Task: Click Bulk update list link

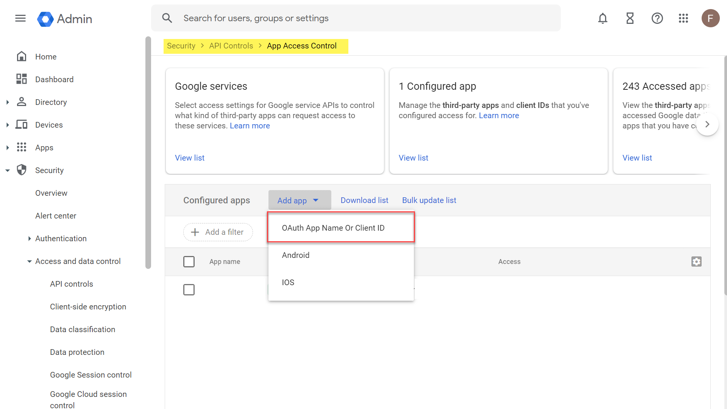Action: click(x=429, y=200)
